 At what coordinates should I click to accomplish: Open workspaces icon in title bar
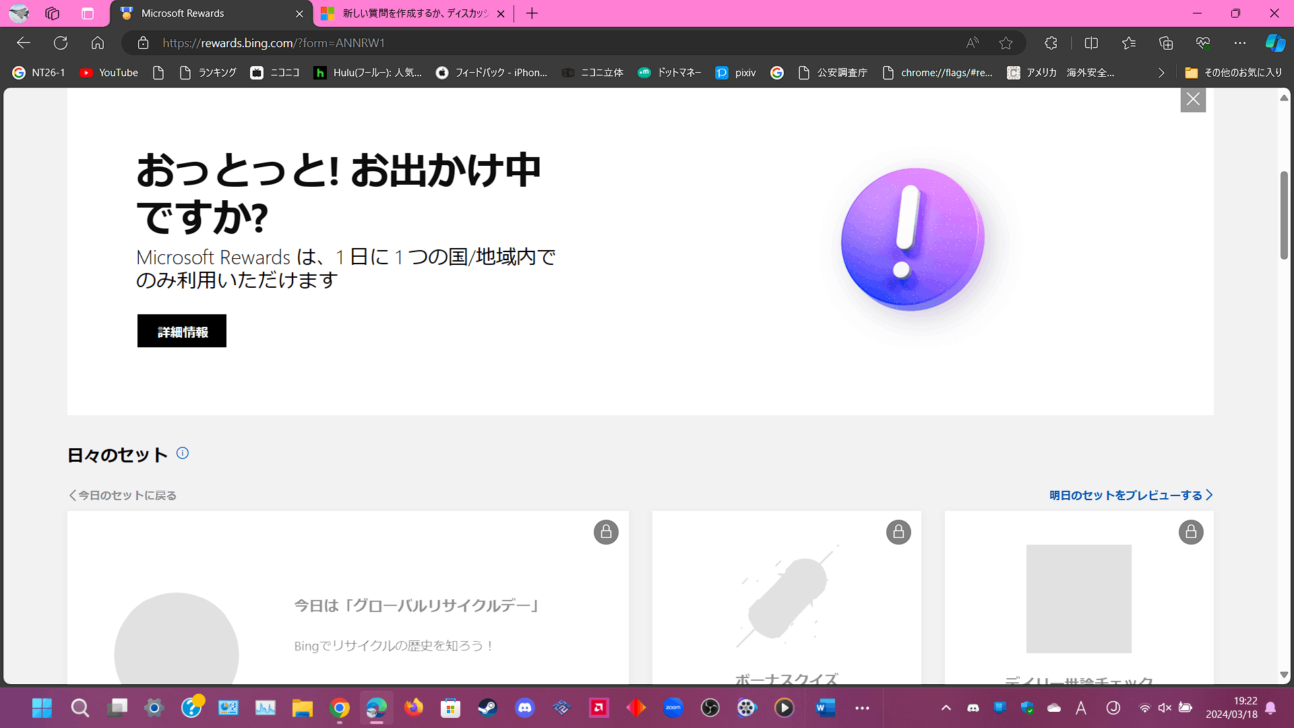pos(53,13)
